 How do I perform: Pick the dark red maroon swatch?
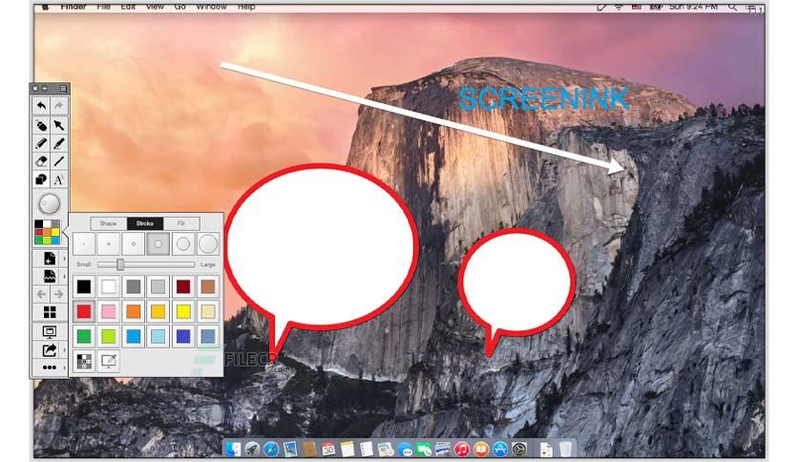[x=183, y=286]
